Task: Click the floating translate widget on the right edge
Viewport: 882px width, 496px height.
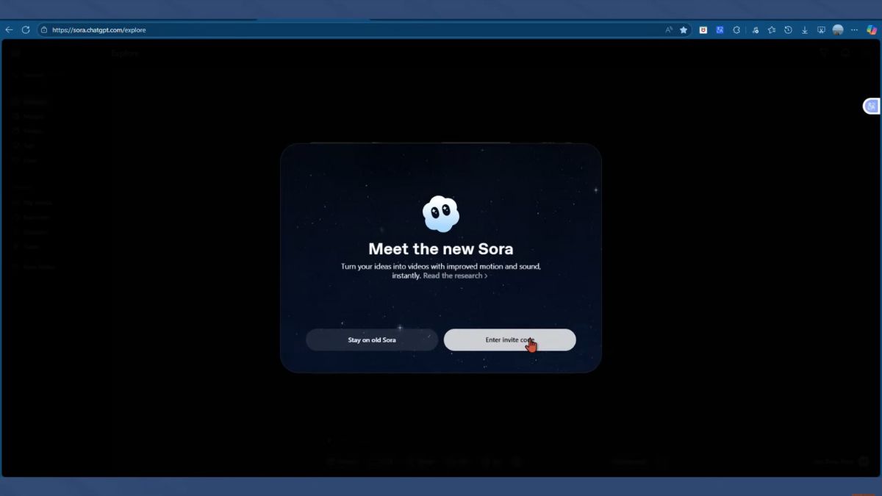Action: (x=872, y=107)
